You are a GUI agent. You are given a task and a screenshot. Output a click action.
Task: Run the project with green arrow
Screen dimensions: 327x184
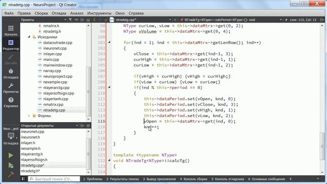11,155
